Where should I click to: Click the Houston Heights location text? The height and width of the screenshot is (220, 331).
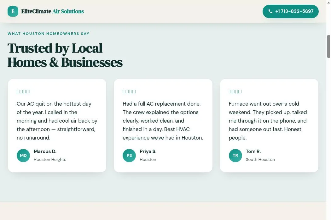(50, 160)
